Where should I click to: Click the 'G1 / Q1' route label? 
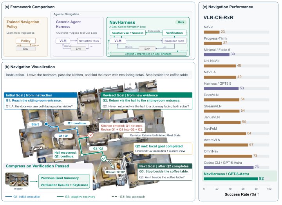(63, 136)
